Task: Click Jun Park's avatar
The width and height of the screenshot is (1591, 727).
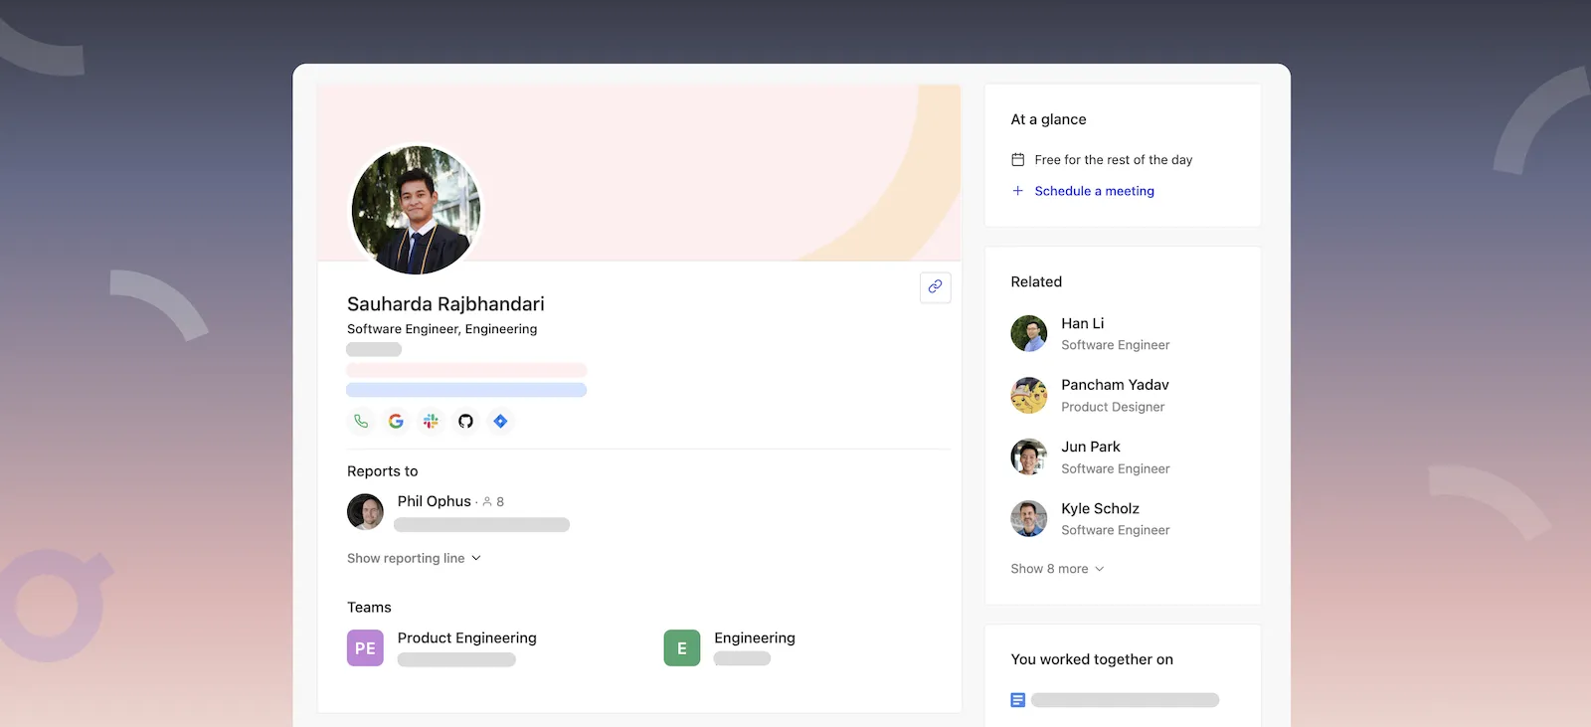Action: click(1029, 457)
